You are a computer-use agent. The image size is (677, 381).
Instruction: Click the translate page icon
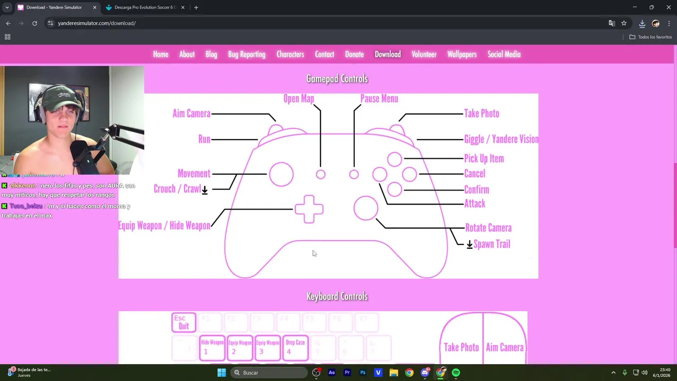point(612,23)
